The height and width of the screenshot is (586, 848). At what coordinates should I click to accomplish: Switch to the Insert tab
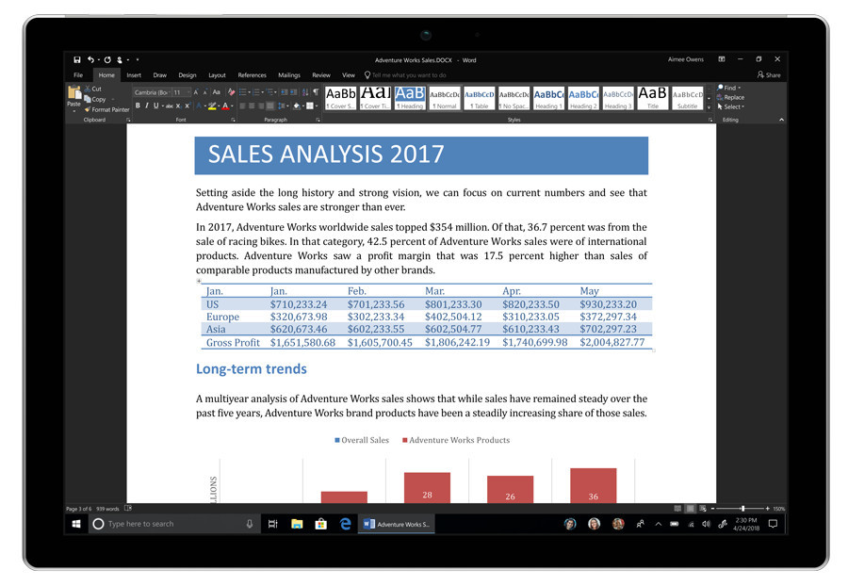coord(134,75)
